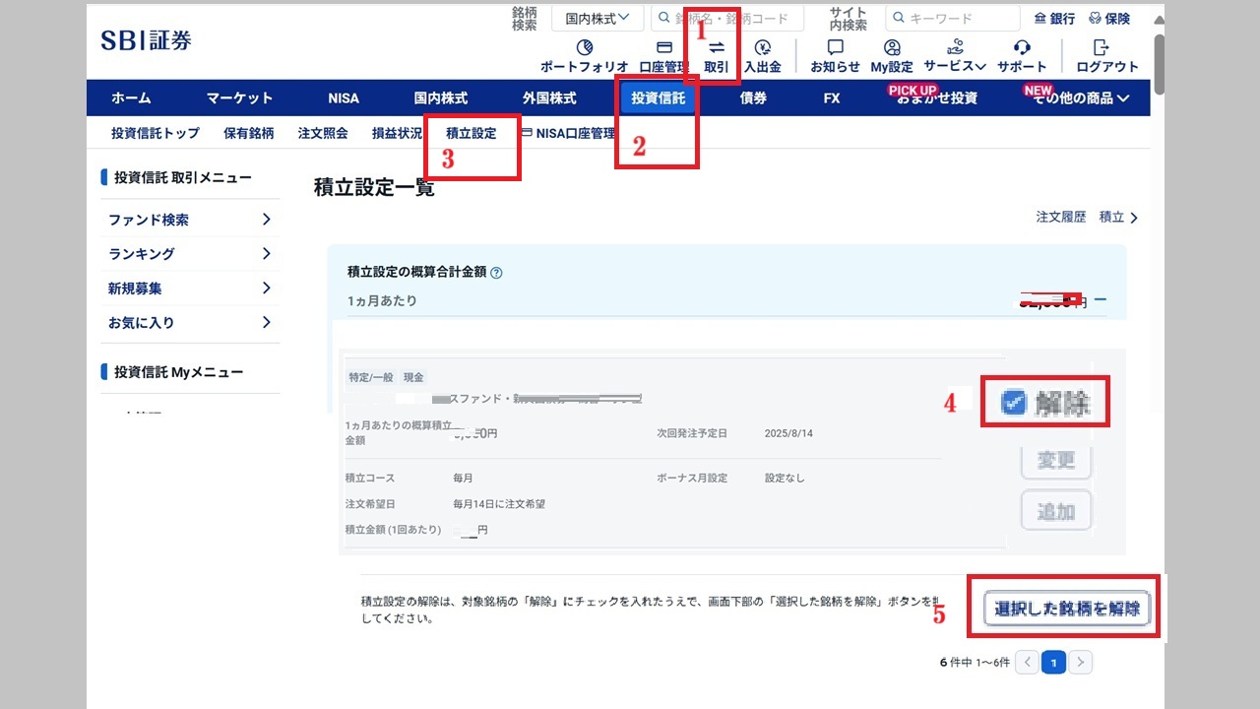Collapse the monthly total amount section
Image resolution: width=1260 pixels, height=709 pixels.
tap(1101, 299)
